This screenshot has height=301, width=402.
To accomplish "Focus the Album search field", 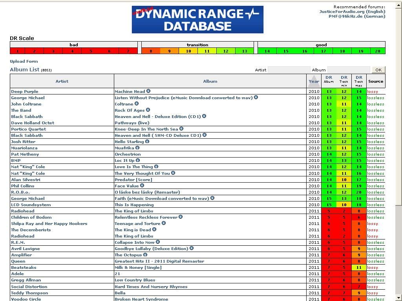I will pos(349,70).
